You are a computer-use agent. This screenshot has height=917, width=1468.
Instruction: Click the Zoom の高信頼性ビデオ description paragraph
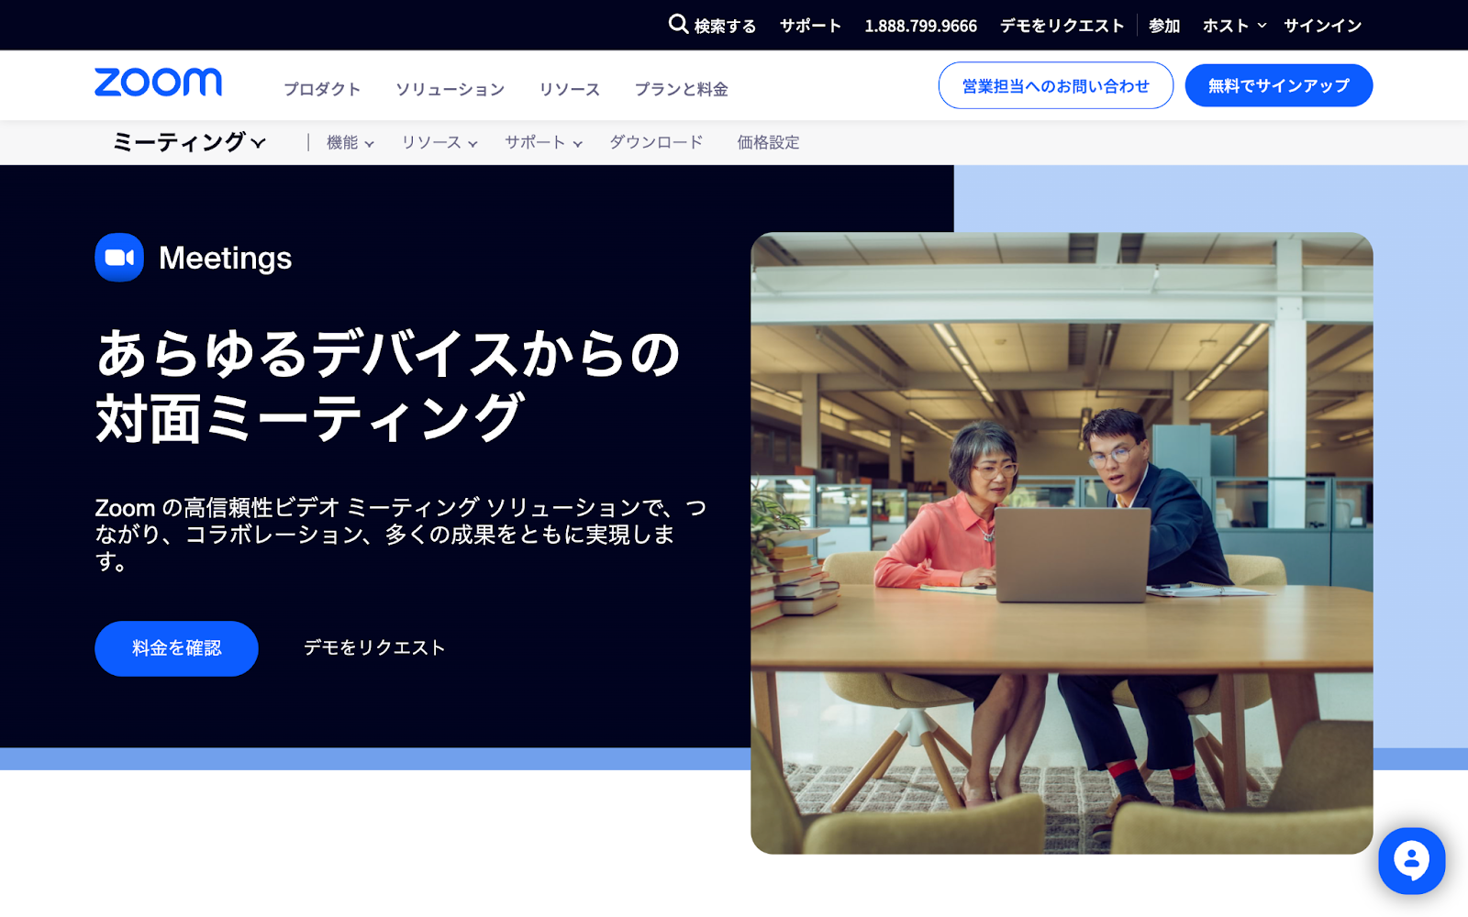[x=401, y=534]
